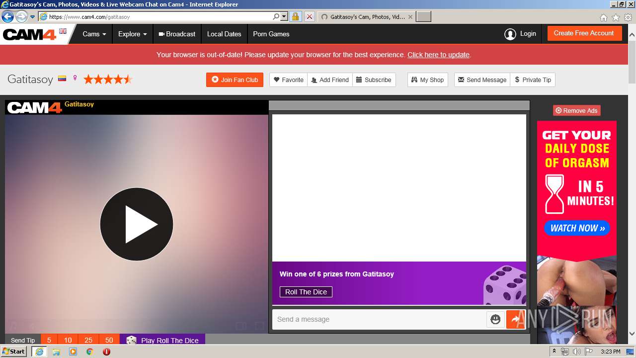Click the browser Home icon

[603, 17]
